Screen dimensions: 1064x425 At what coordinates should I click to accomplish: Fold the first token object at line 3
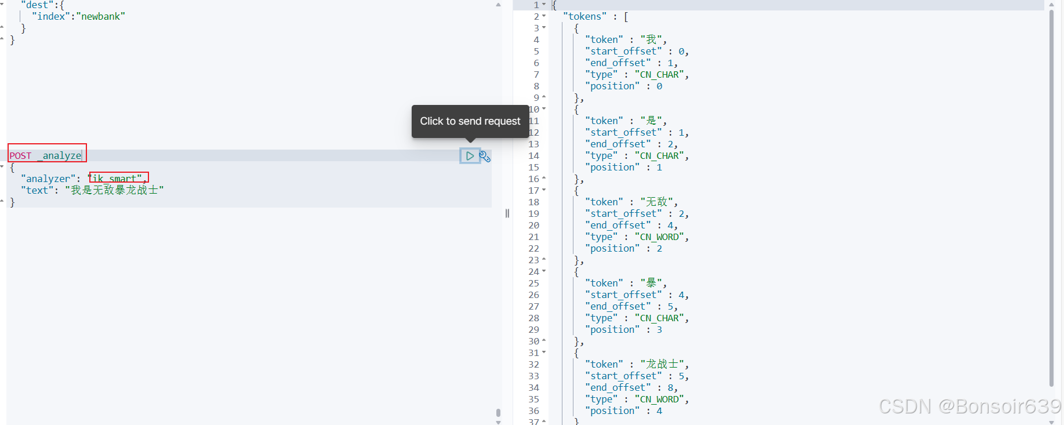click(544, 28)
